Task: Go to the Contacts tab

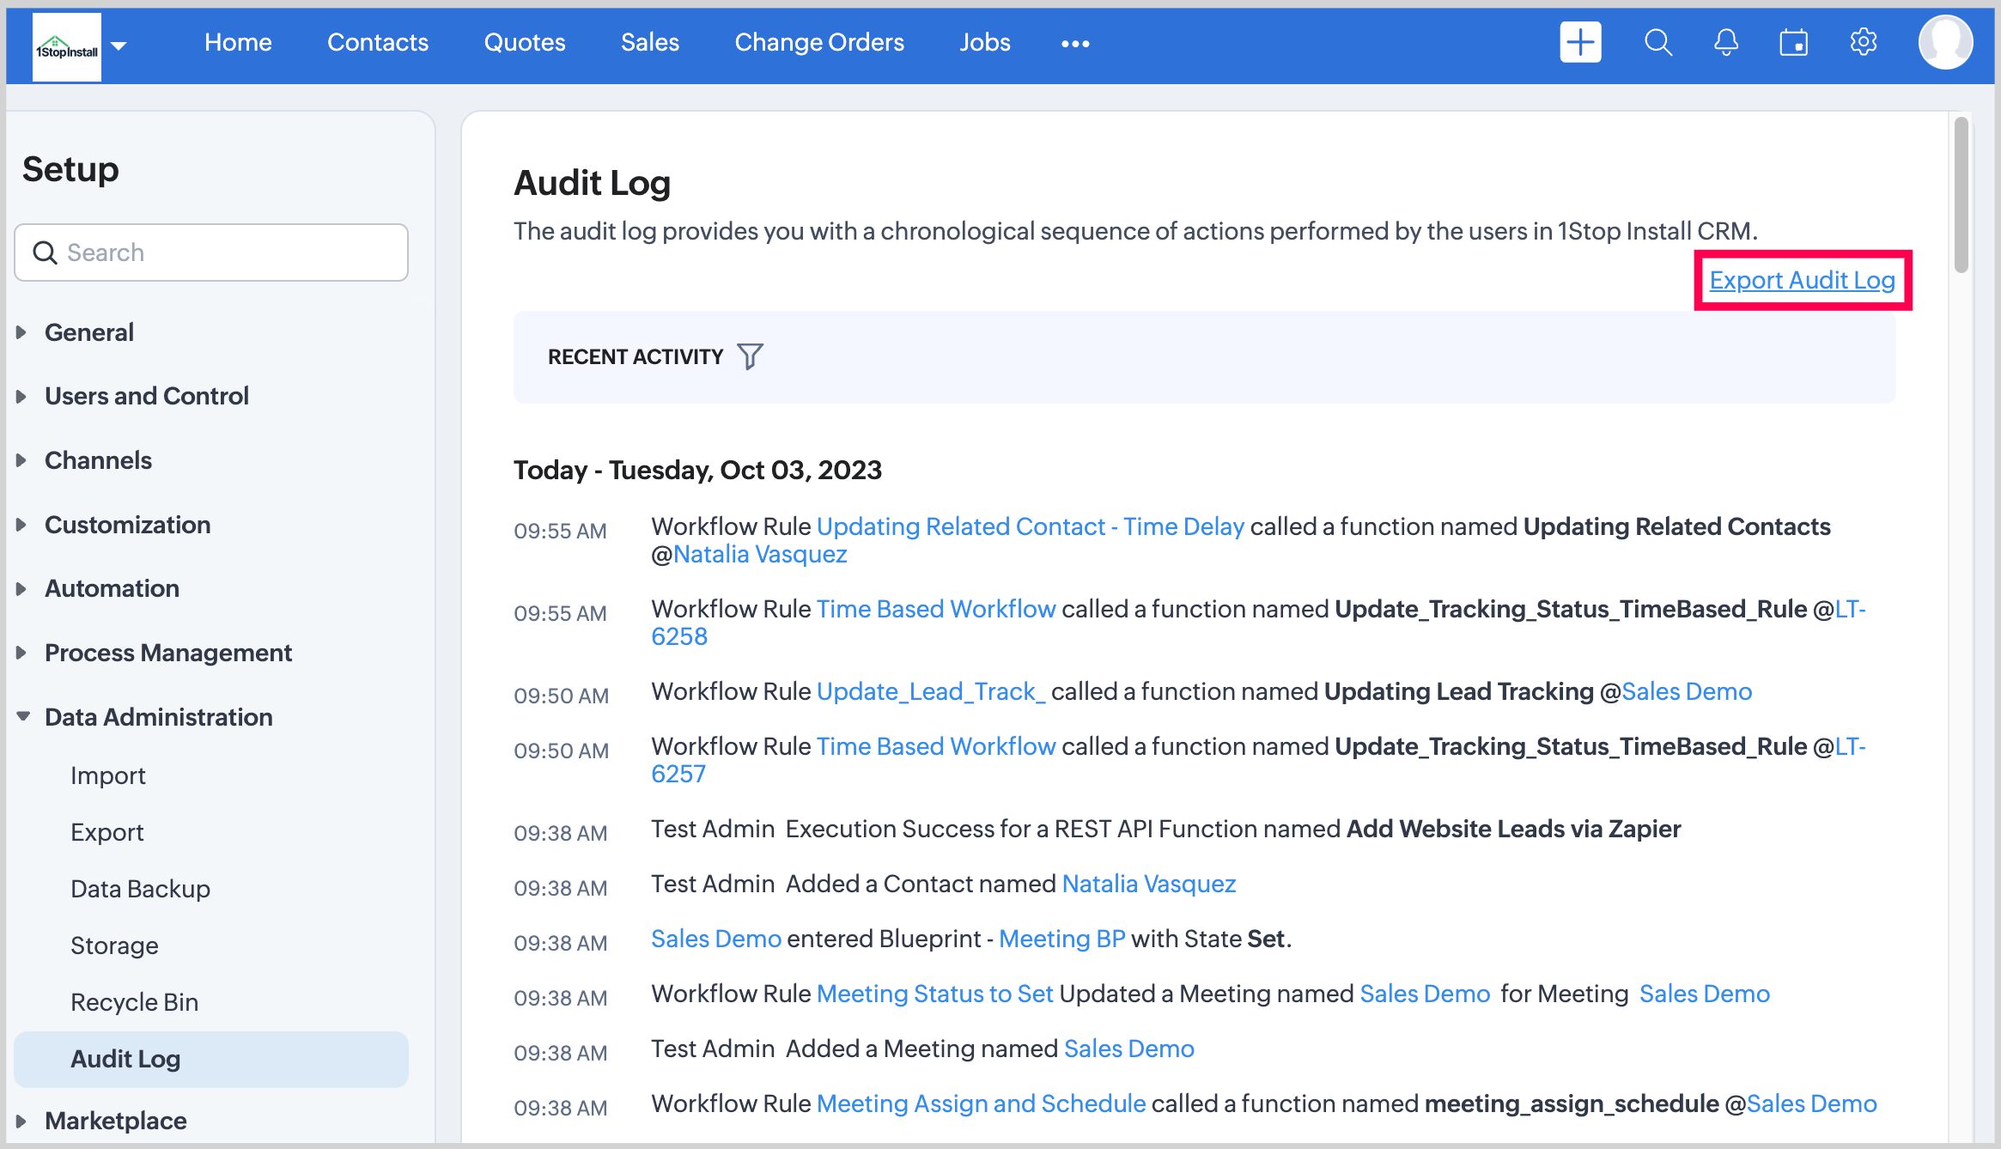Action: (377, 42)
